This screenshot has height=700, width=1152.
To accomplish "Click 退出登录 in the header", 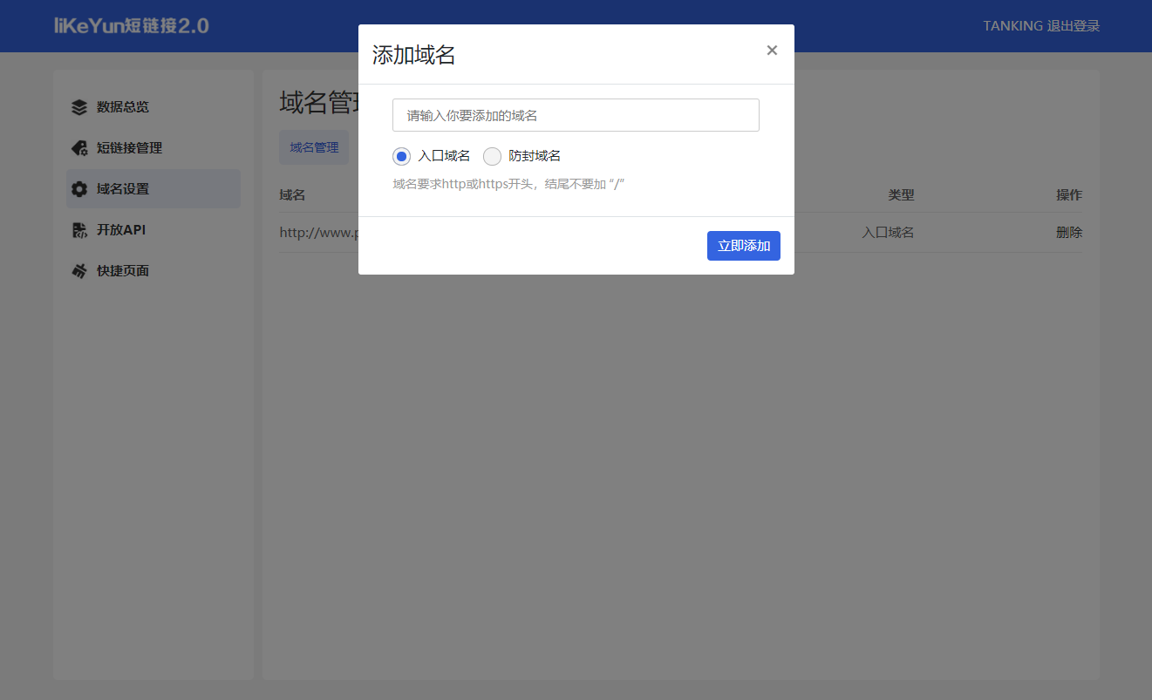I will (x=1074, y=26).
